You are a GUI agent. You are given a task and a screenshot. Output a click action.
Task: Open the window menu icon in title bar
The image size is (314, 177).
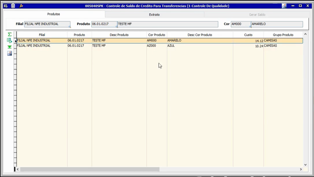click(x=6, y=6)
